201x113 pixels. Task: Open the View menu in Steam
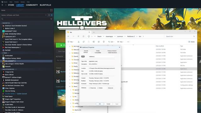coord(11,2)
